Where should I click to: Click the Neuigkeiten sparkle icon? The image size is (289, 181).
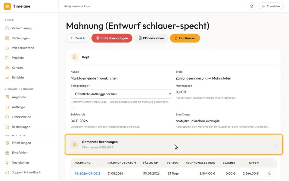coord(7,163)
